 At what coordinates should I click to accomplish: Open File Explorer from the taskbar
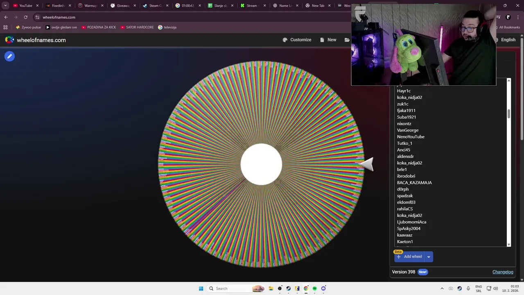[x=271, y=288]
